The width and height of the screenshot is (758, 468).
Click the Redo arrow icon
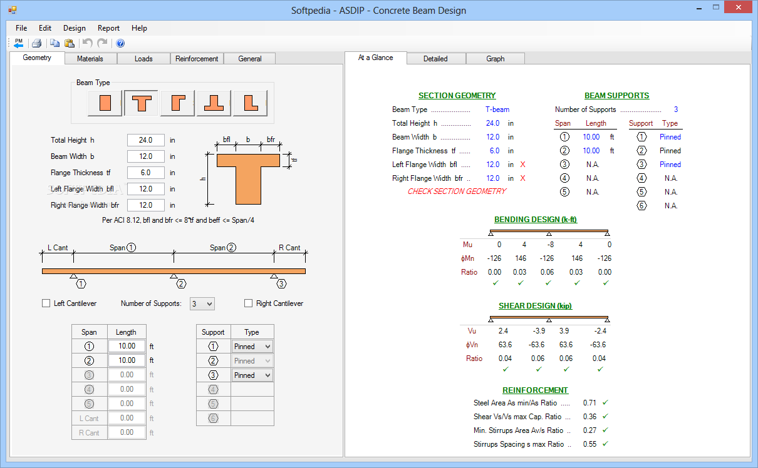tap(102, 43)
